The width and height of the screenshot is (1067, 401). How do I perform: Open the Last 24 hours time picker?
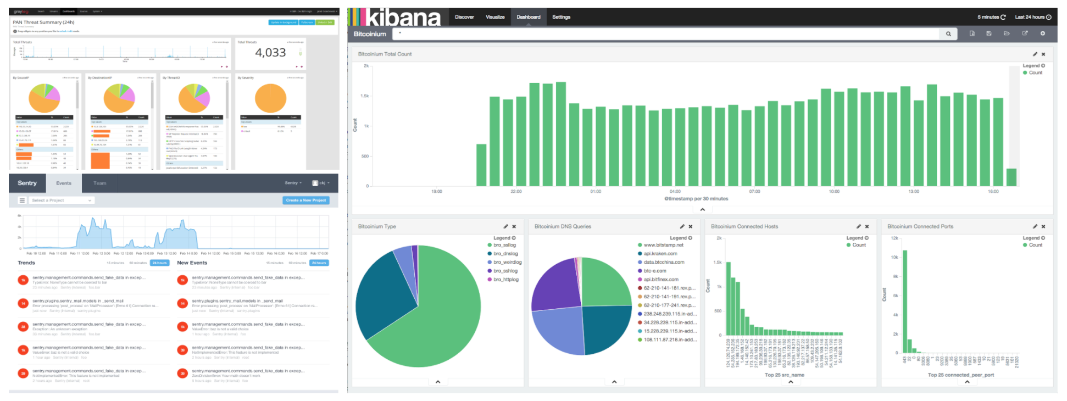pos(1033,17)
